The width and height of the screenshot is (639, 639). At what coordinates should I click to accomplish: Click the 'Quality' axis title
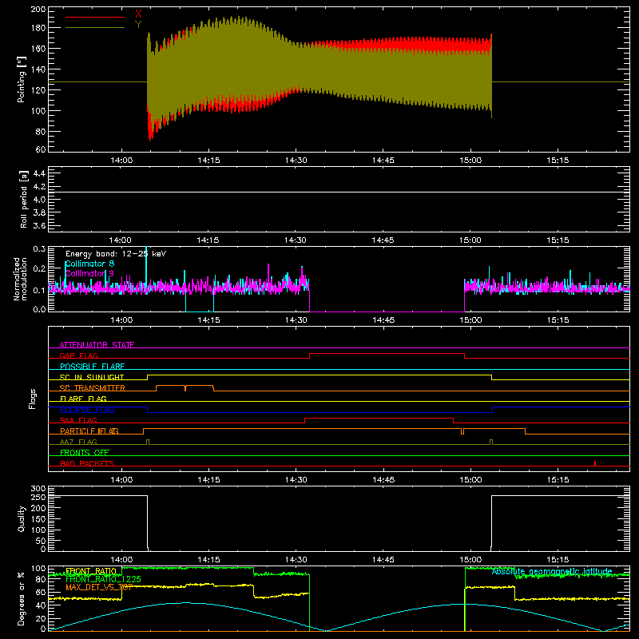22,518
